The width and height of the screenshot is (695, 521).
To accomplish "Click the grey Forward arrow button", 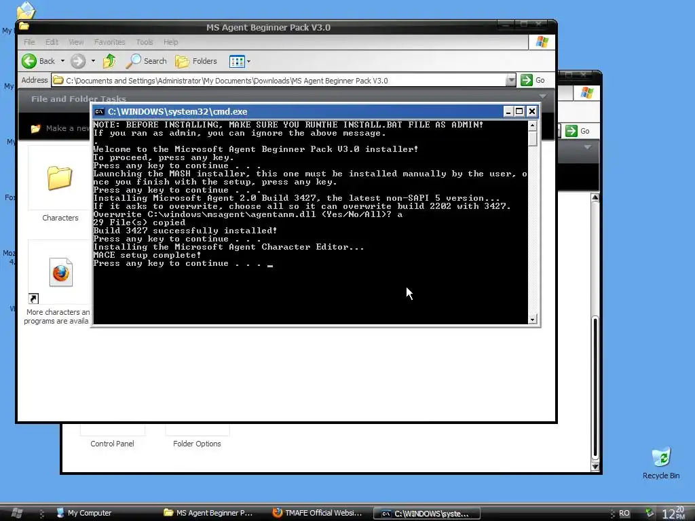I will pyautogui.click(x=78, y=61).
